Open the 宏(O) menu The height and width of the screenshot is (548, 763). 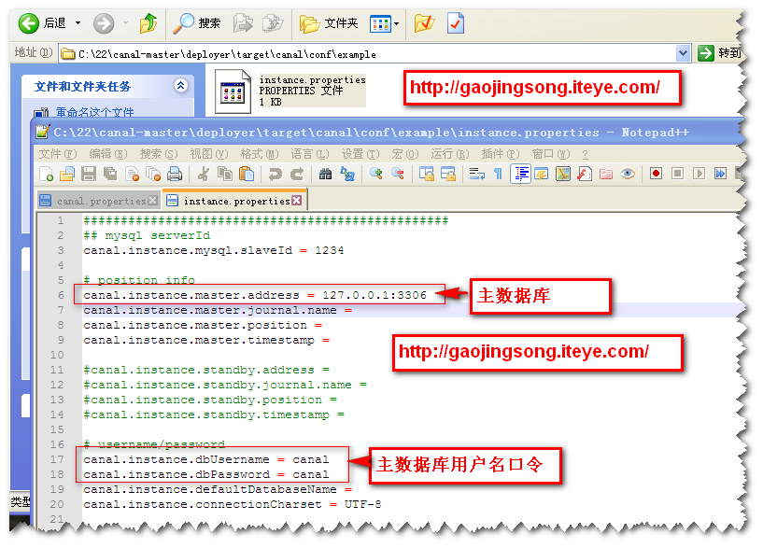point(405,154)
